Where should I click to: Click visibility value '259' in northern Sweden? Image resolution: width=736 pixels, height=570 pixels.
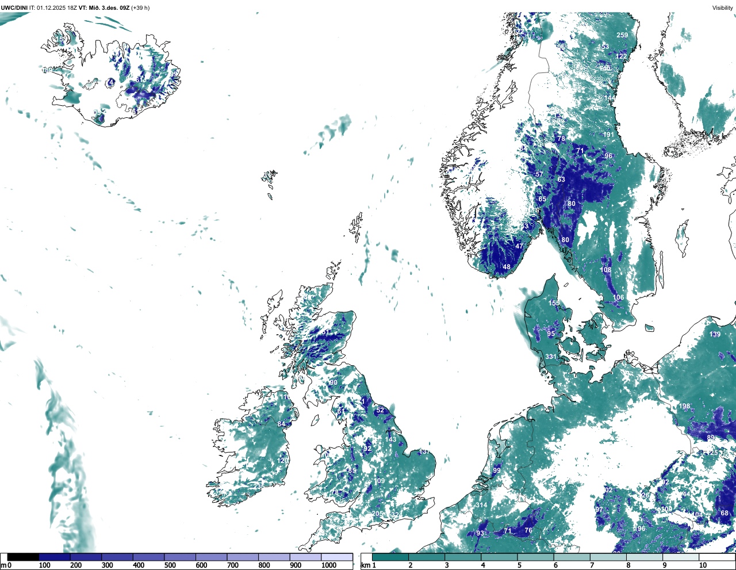[x=622, y=35]
